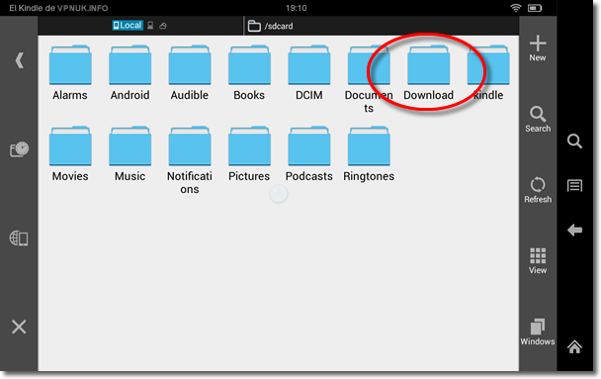This screenshot has width=601, height=379.
Task: Close the panel with the X icon
Action: [x=19, y=327]
